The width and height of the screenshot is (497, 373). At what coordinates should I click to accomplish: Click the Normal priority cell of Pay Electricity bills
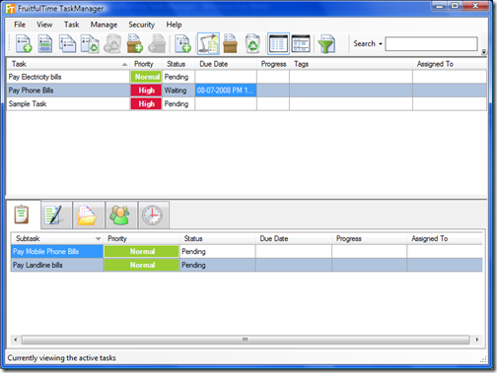click(x=146, y=77)
